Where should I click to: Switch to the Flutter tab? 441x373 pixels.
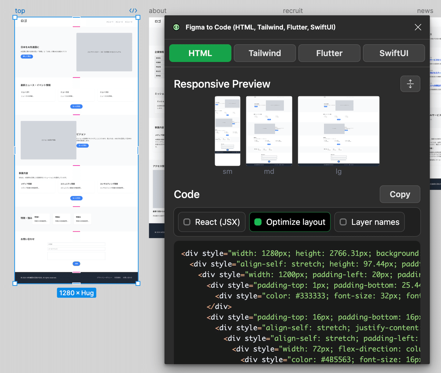pyautogui.click(x=329, y=53)
